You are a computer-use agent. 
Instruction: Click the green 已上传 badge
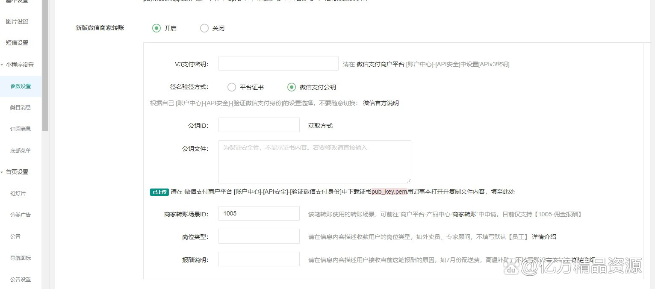(159, 192)
